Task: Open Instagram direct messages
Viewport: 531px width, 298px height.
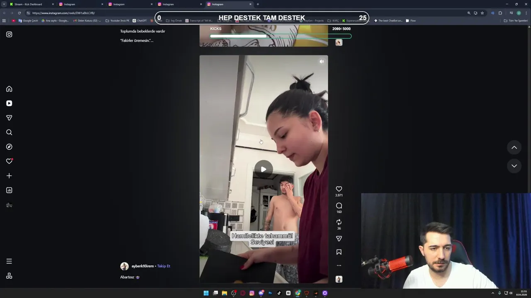Action: [x=9, y=118]
